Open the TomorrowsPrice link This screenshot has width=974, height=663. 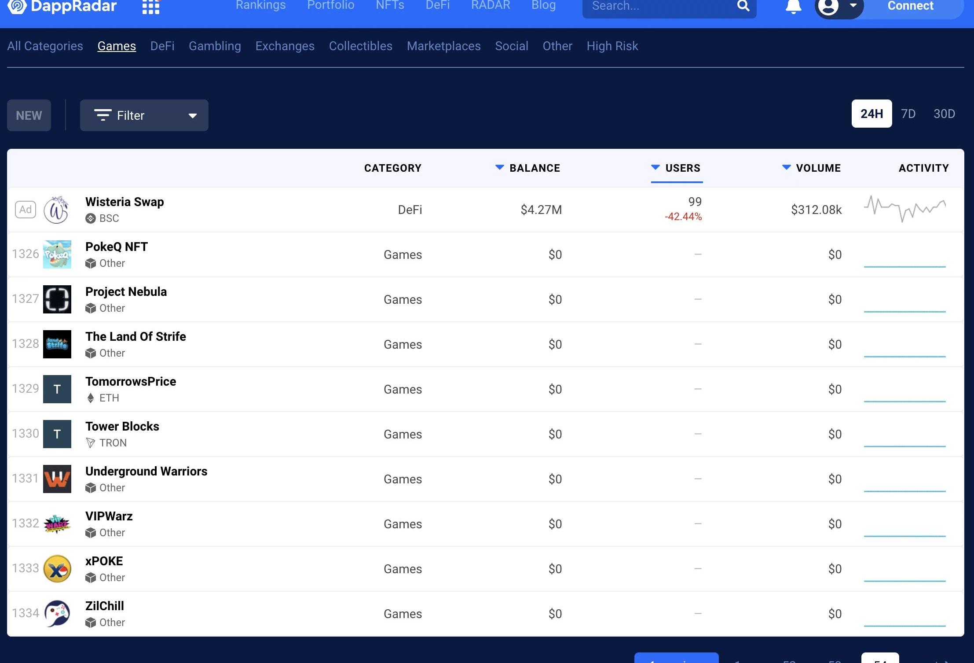click(x=131, y=381)
